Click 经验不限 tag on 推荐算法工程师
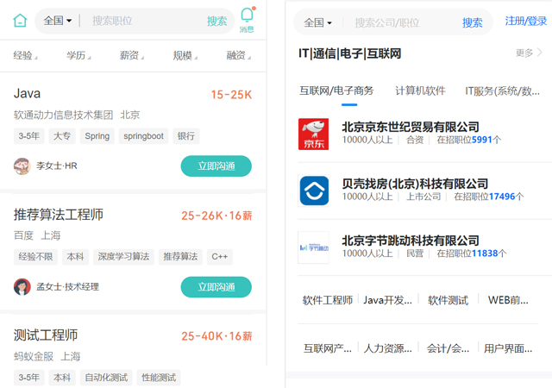552x388 pixels. coord(35,257)
